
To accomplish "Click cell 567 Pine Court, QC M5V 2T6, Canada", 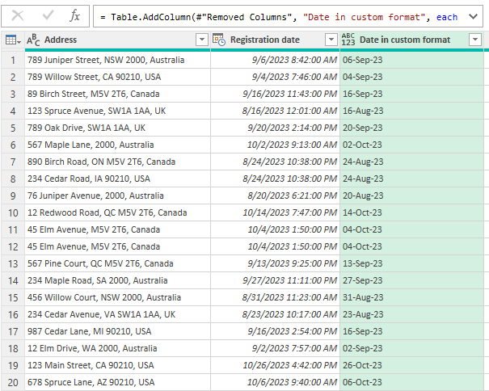I will click(117, 263).
